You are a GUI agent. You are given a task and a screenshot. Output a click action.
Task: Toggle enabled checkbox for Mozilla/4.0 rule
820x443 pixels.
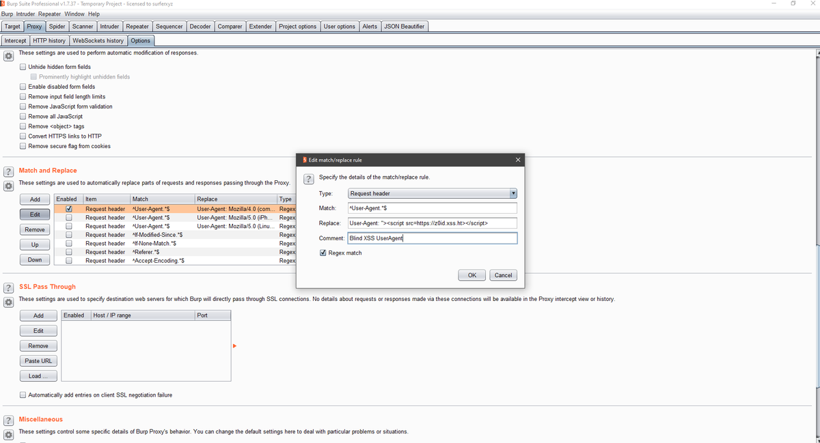pyautogui.click(x=68, y=209)
